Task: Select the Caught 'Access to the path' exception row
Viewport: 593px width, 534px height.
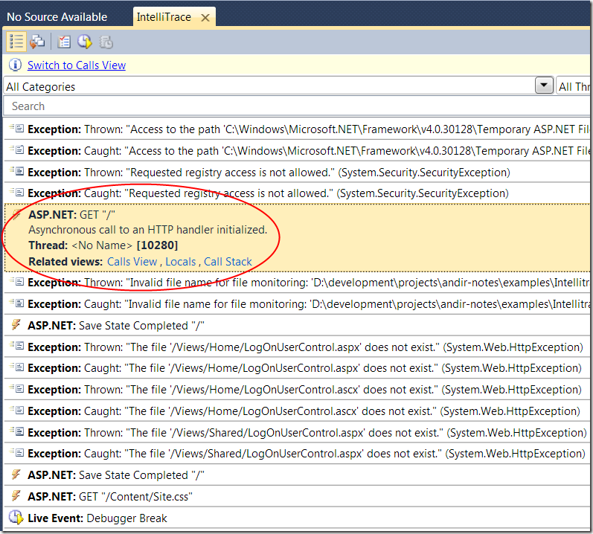Action: (x=297, y=151)
